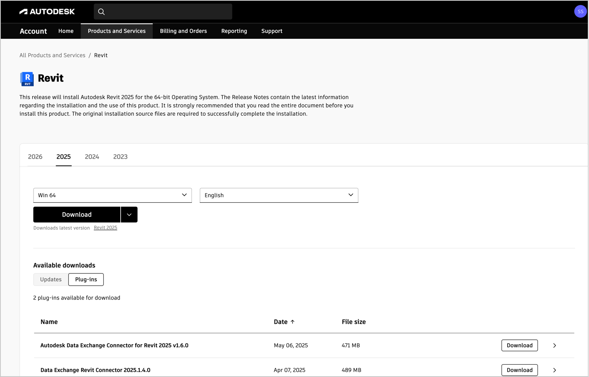
Task: Select the 2025 version tab
Action: 64,157
